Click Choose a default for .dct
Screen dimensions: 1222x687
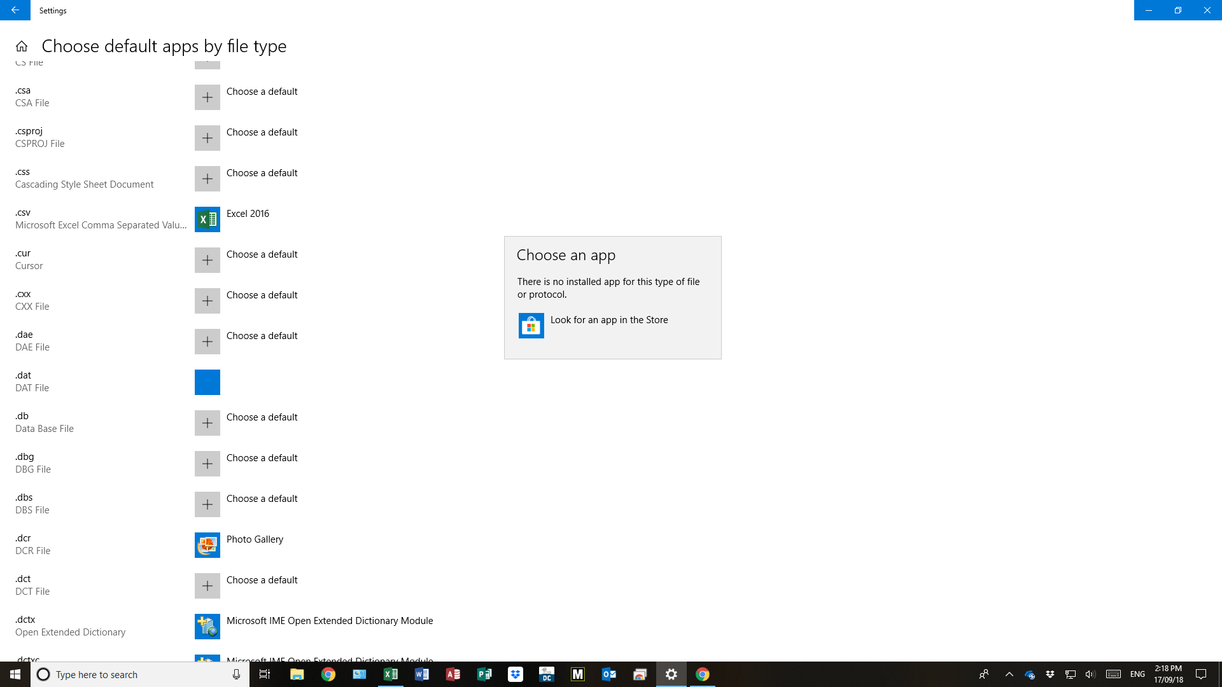(262, 580)
